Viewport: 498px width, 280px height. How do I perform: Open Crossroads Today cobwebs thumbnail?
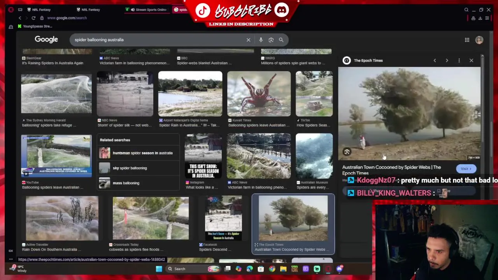[151, 218]
